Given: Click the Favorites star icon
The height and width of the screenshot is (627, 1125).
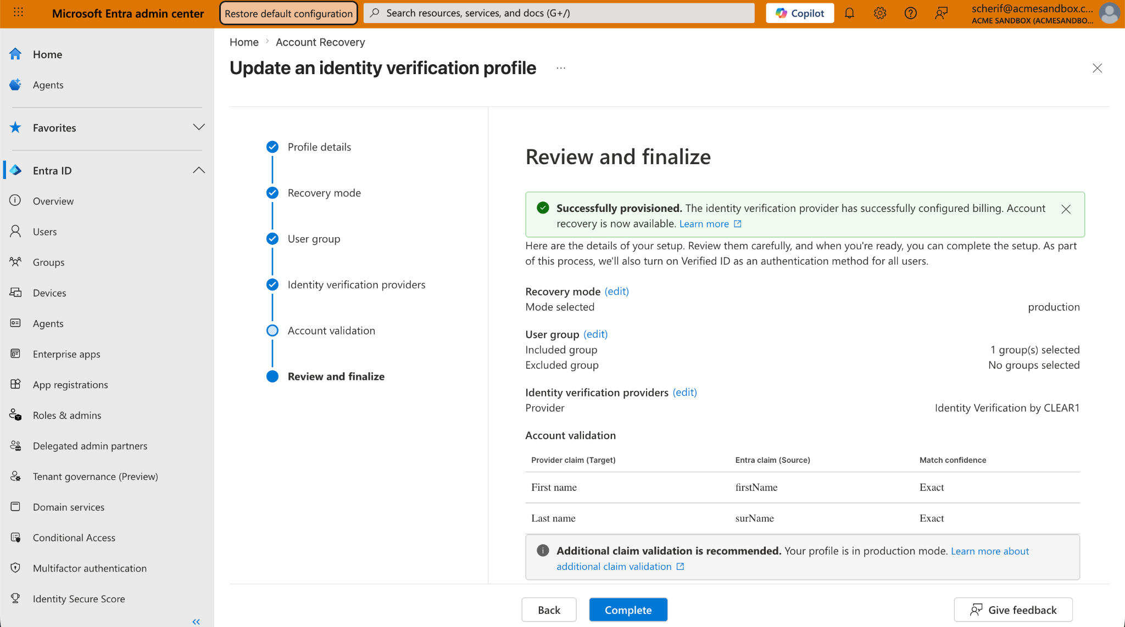Looking at the screenshot, I should pos(15,127).
